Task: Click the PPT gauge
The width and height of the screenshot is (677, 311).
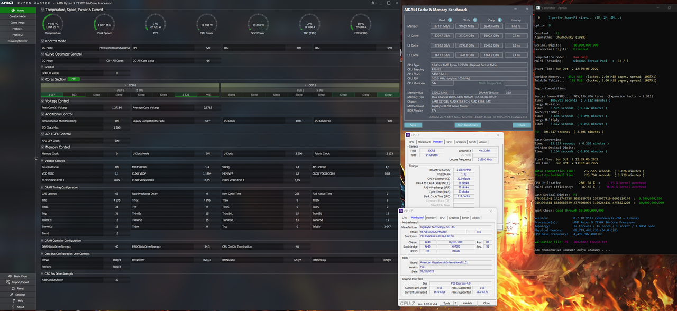Action: pos(155,24)
